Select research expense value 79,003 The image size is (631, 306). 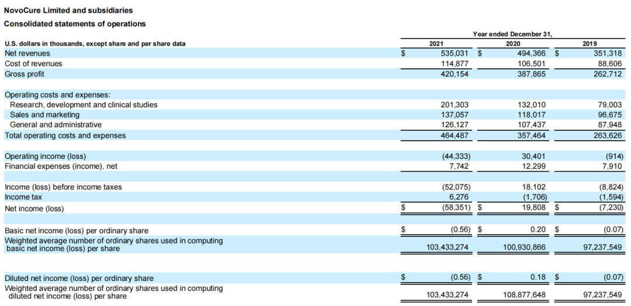coord(611,105)
